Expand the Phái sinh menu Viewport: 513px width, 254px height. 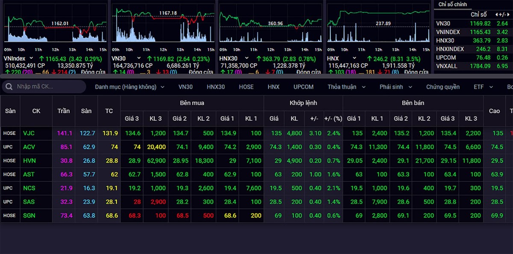pyautogui.click(x=396, y=87)
